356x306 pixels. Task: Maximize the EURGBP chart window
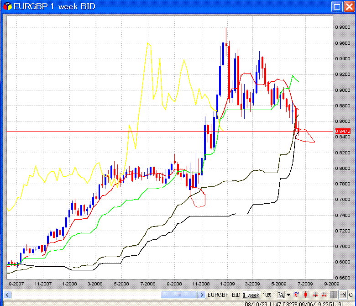click(337, 6)
